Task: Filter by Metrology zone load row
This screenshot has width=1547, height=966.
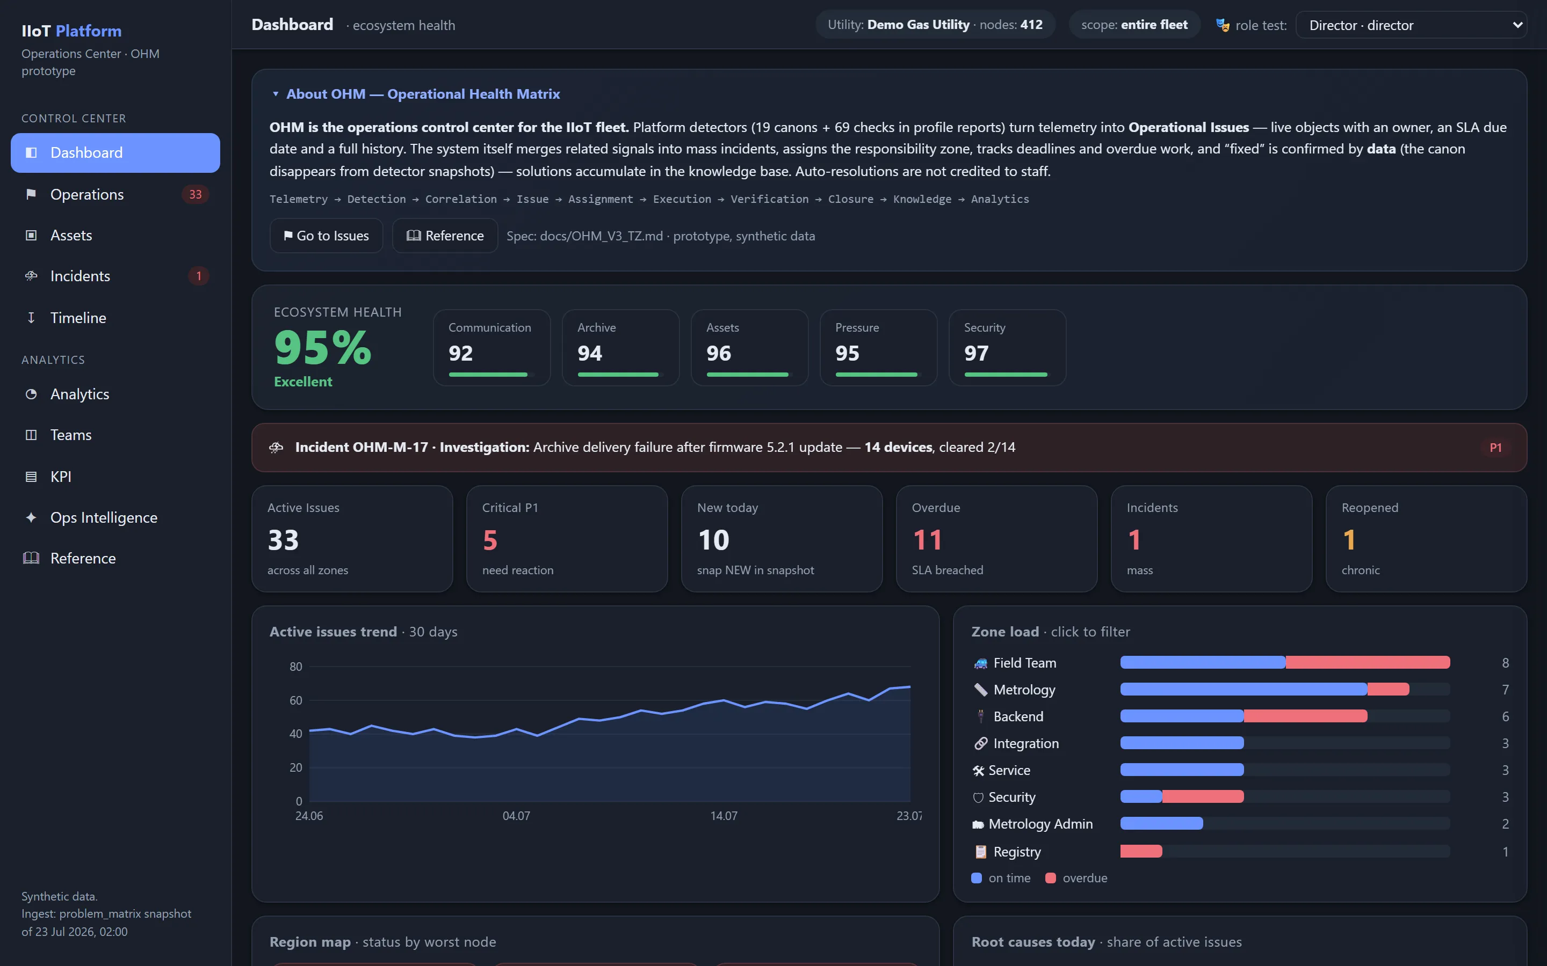Action: tap(1240, 690)
